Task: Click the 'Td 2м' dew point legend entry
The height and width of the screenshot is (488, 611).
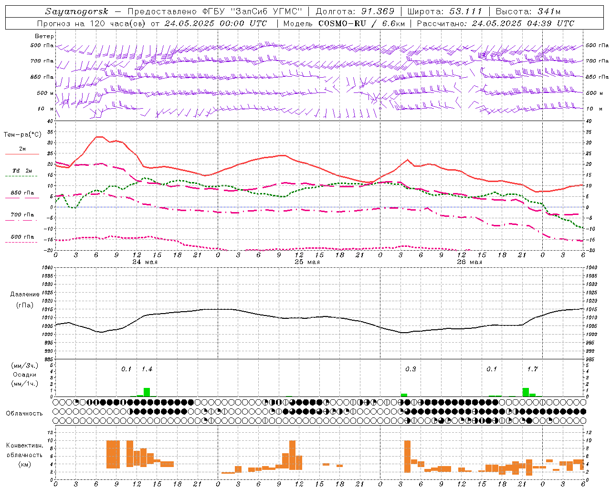Action: coord(22,171)
